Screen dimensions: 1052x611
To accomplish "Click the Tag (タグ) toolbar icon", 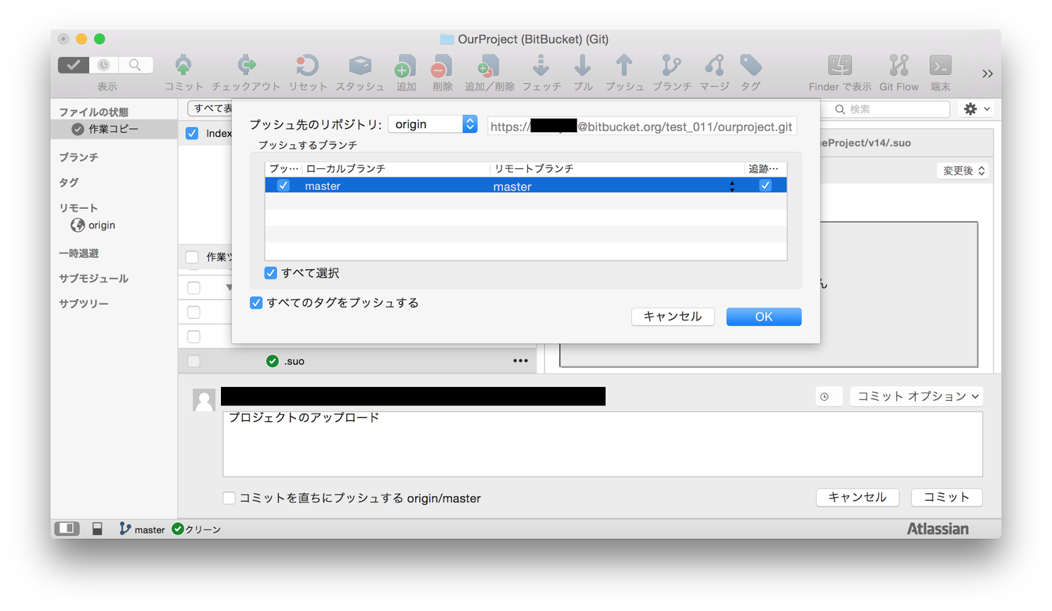I will point(750,66).
